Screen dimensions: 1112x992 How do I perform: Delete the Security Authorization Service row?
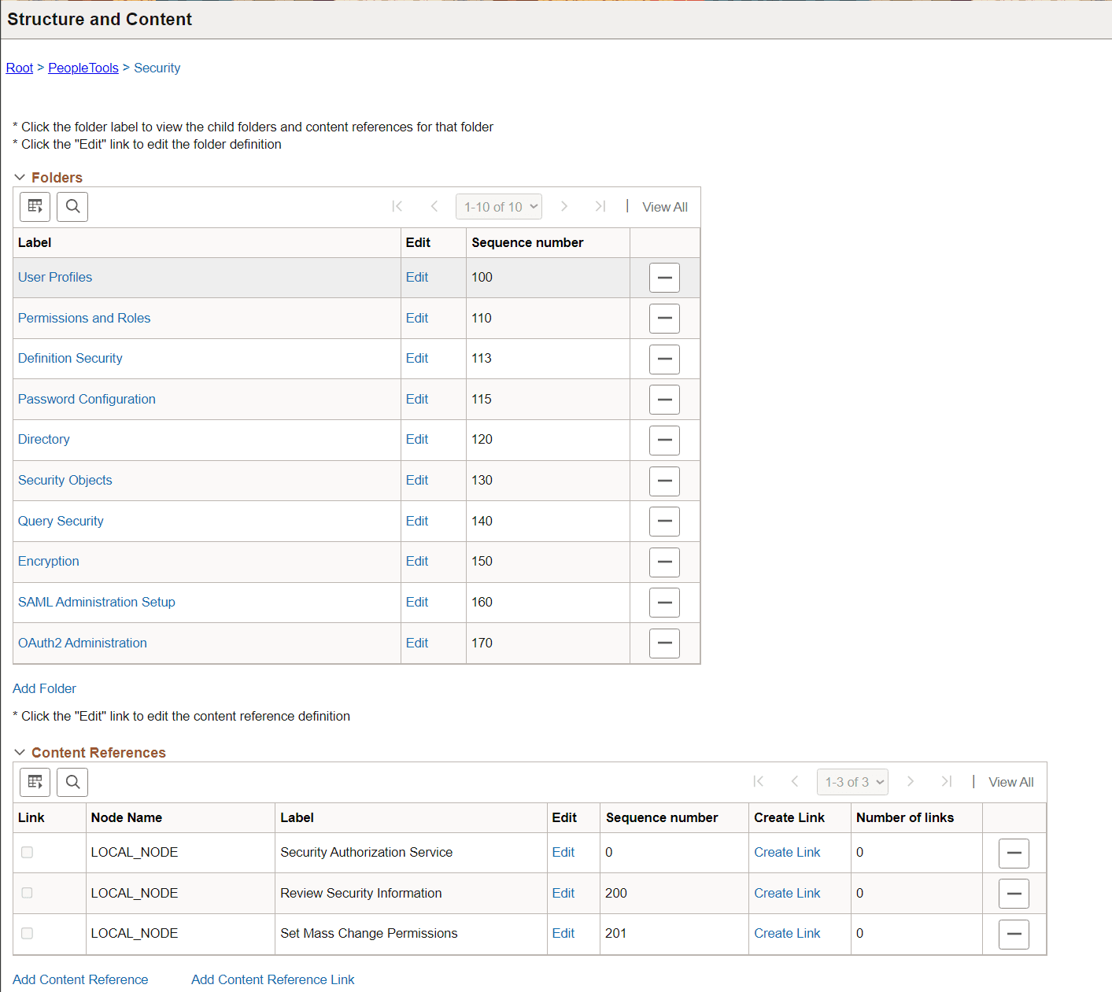(x=1014, y=853)
